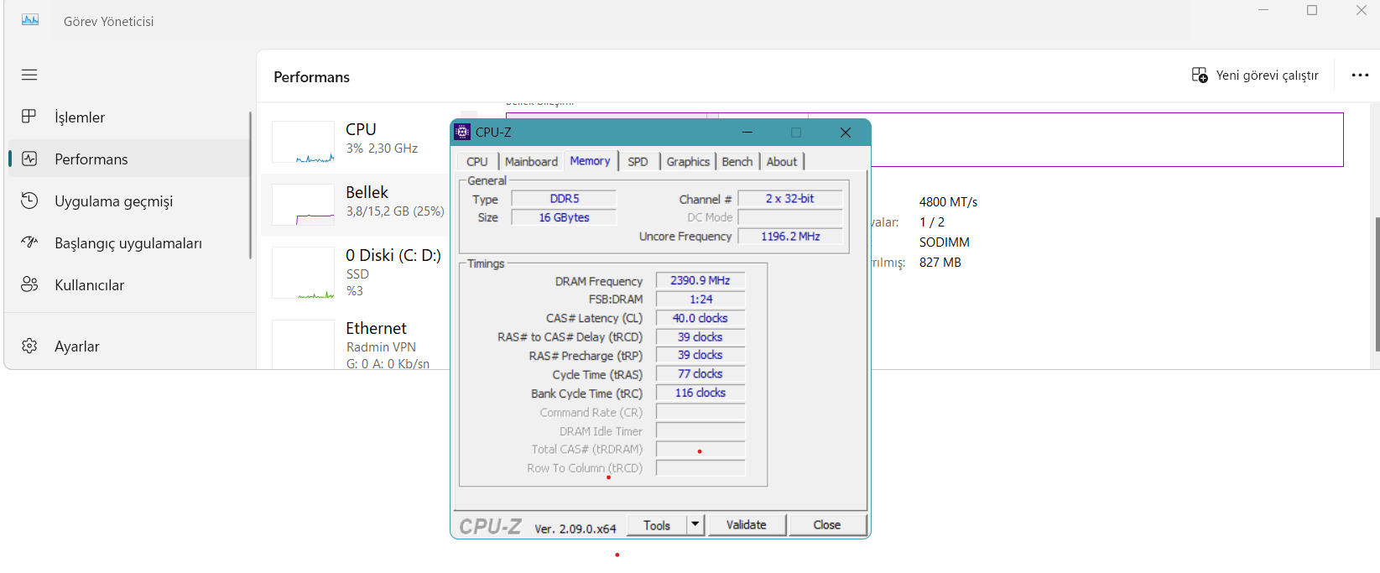Viewport: 1380px width, 573px height.
Task: Go to the Bench tab
Action: coord(737,162)
